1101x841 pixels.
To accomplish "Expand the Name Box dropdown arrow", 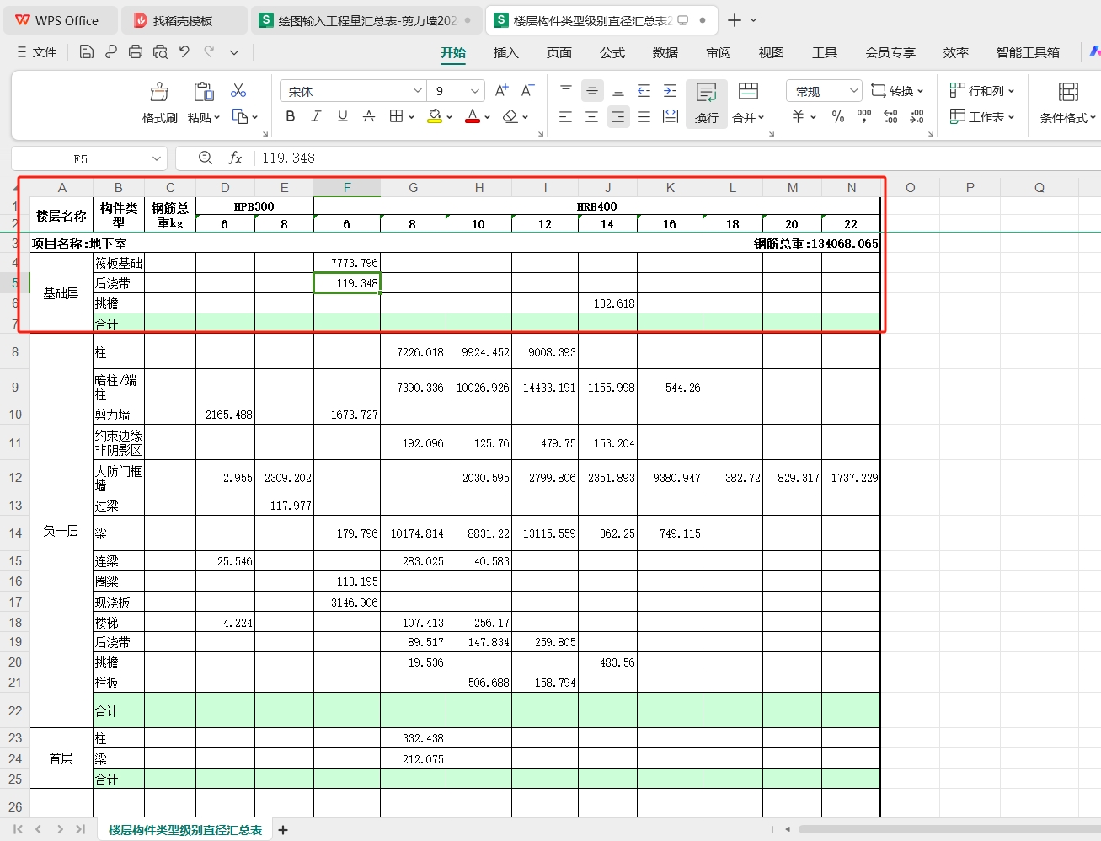I will [x=157, y=158].
